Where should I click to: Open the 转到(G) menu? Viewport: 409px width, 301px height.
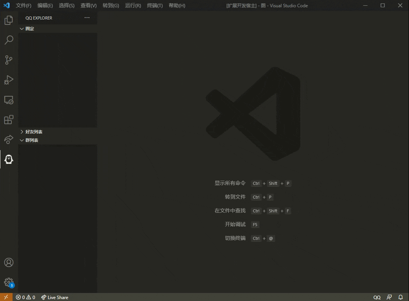[111, 5]
